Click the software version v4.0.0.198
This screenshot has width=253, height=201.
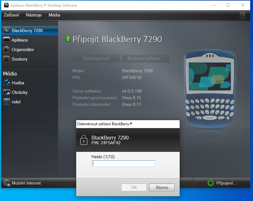(x=132, y=91)
